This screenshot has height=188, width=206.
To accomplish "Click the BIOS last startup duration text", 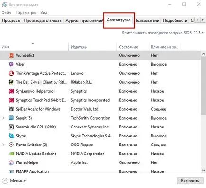I will click(162, 33).
